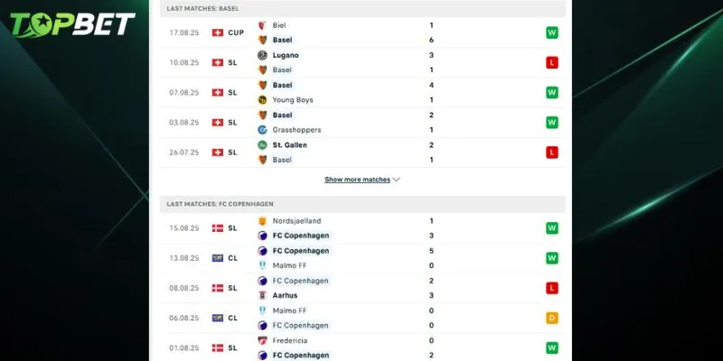
Task: Click Nordsjaelland team crest icon
Action: point(262,220)
